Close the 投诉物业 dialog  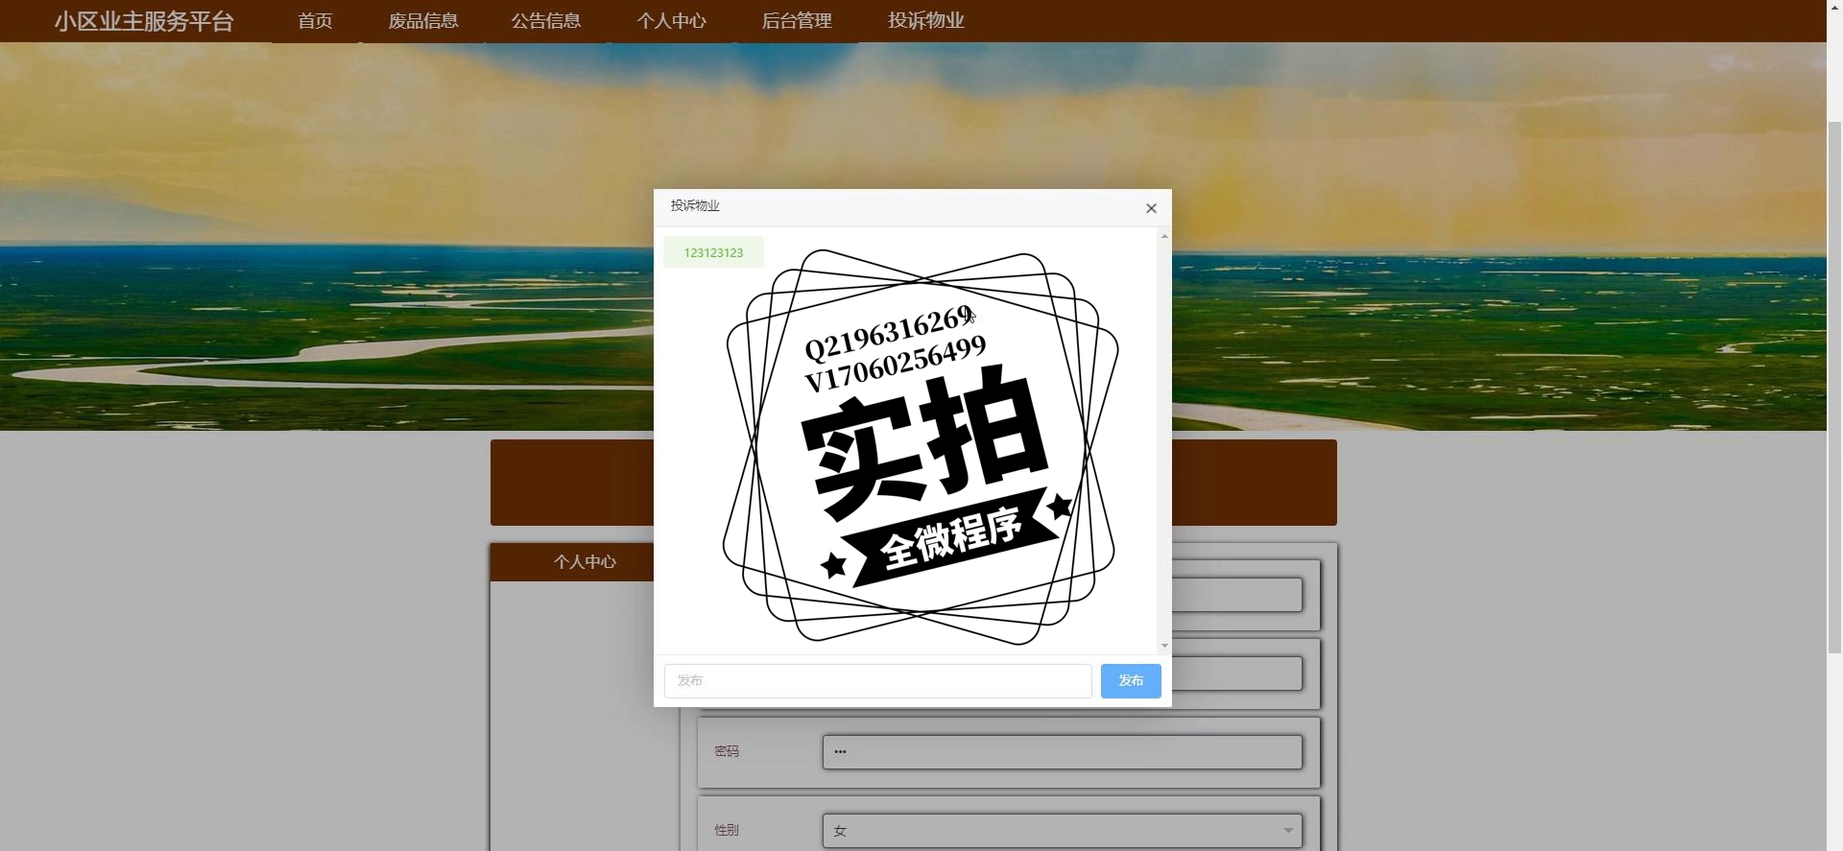coord(1151,208)
